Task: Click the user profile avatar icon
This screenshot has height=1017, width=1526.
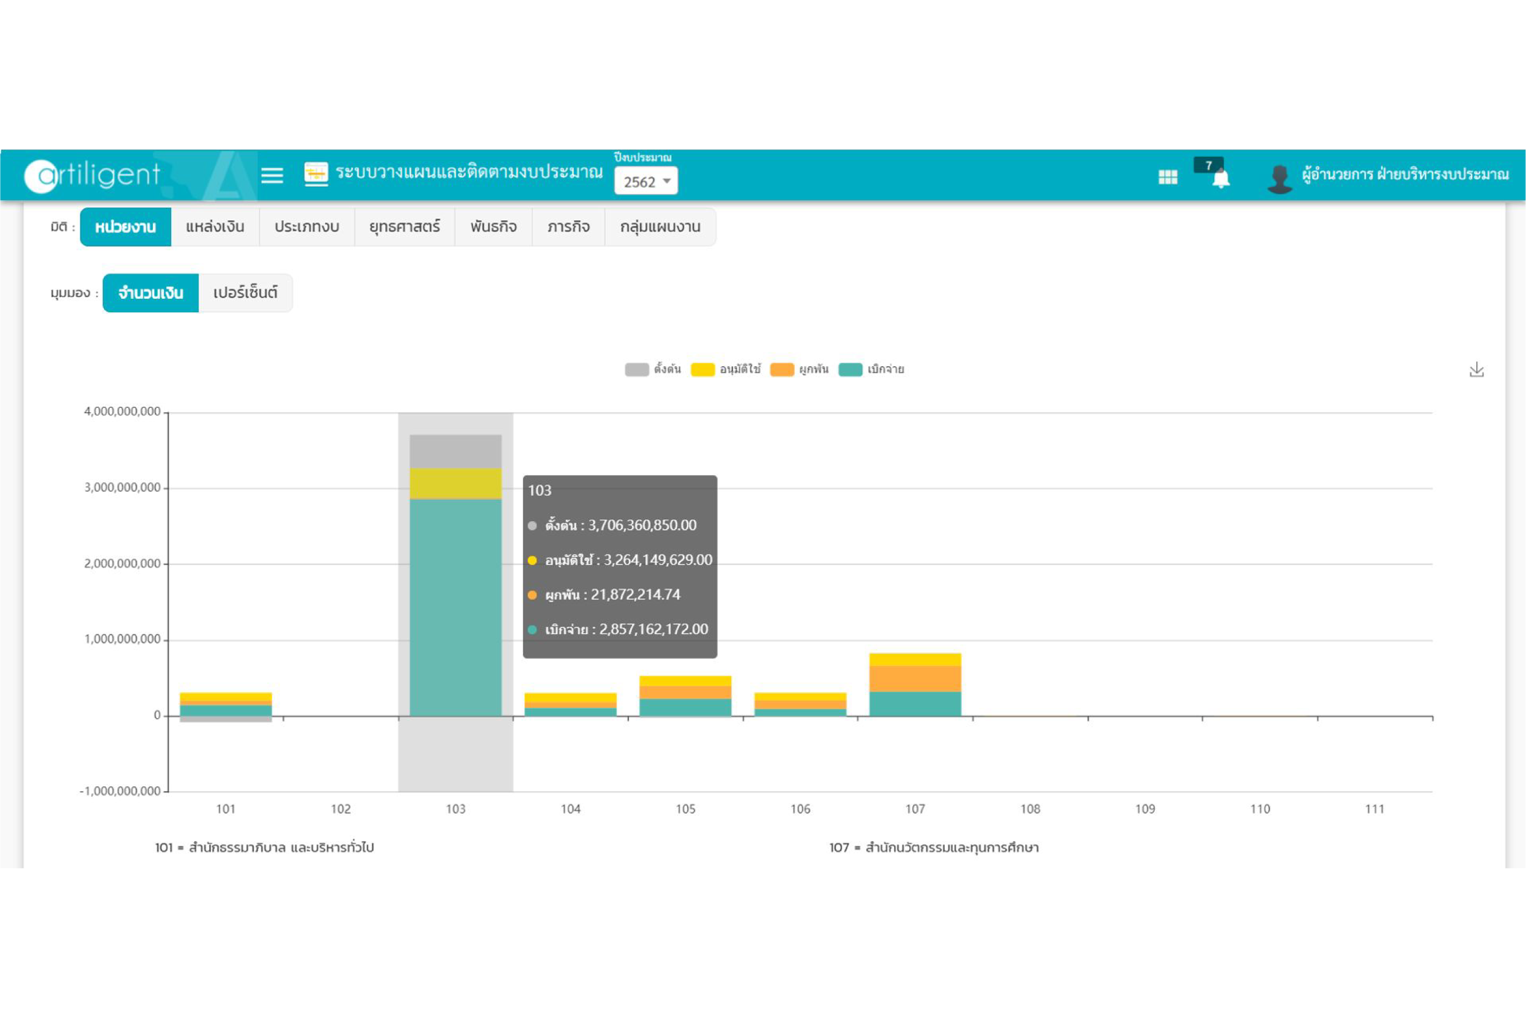Action: point(1279,178)
